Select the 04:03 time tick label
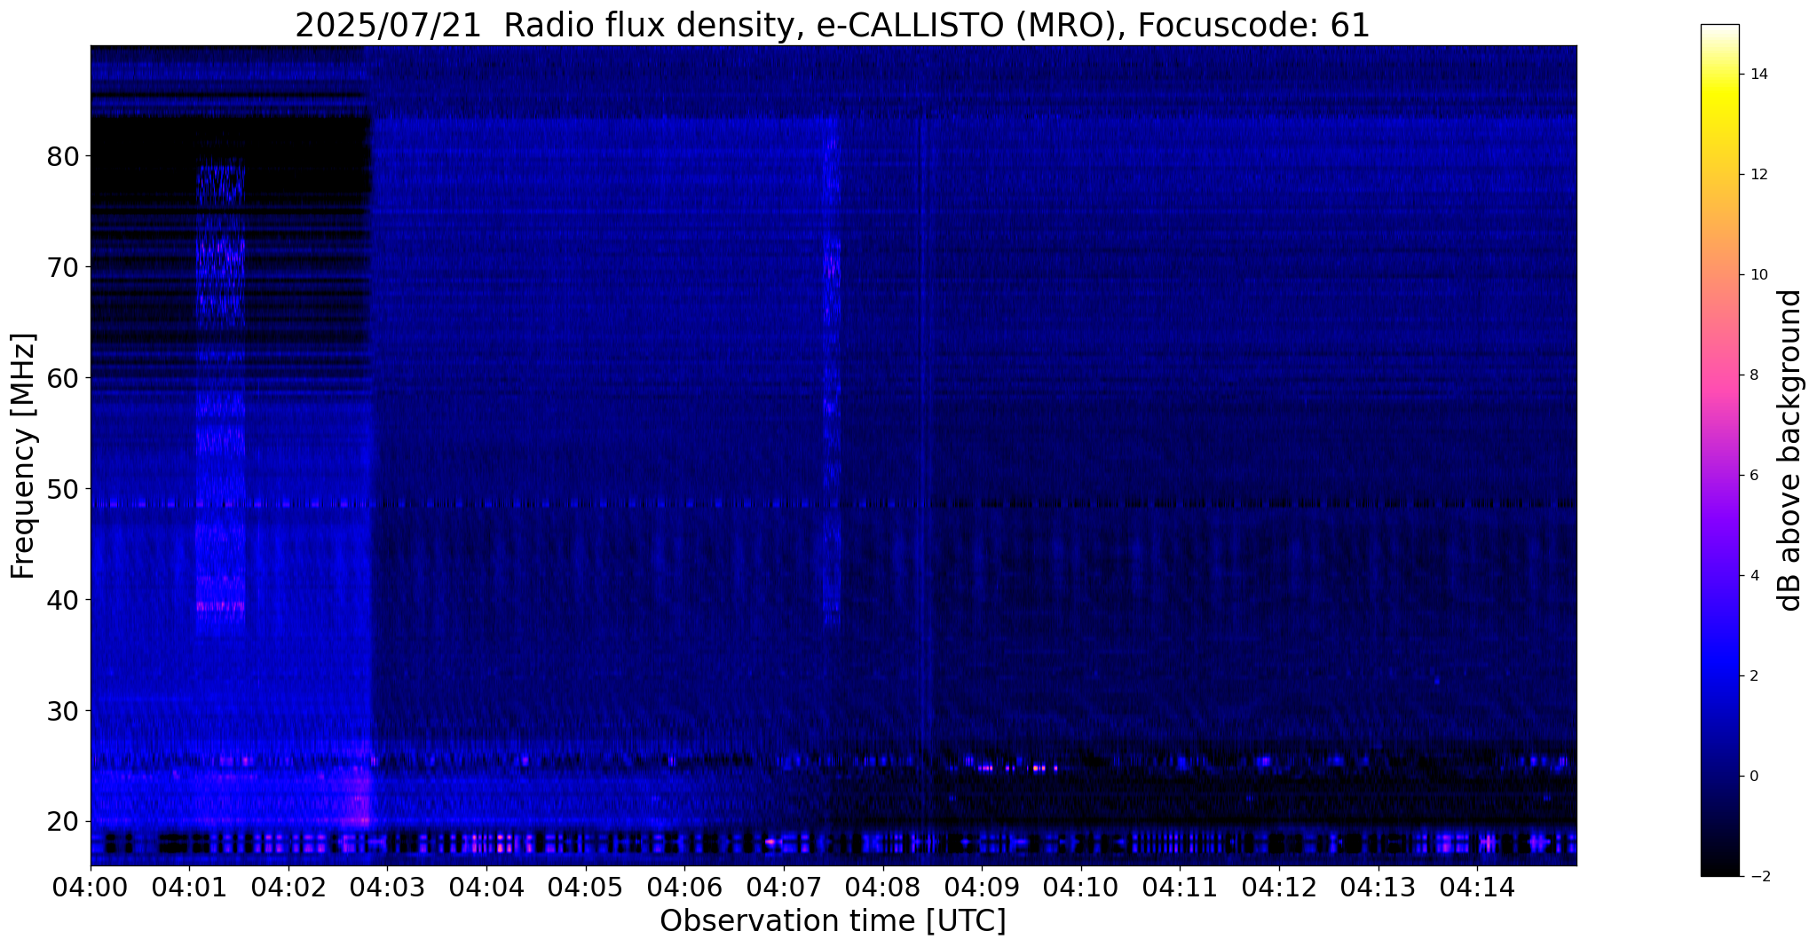The height and width of the screenshot is (947, 1817). [387, 888]
